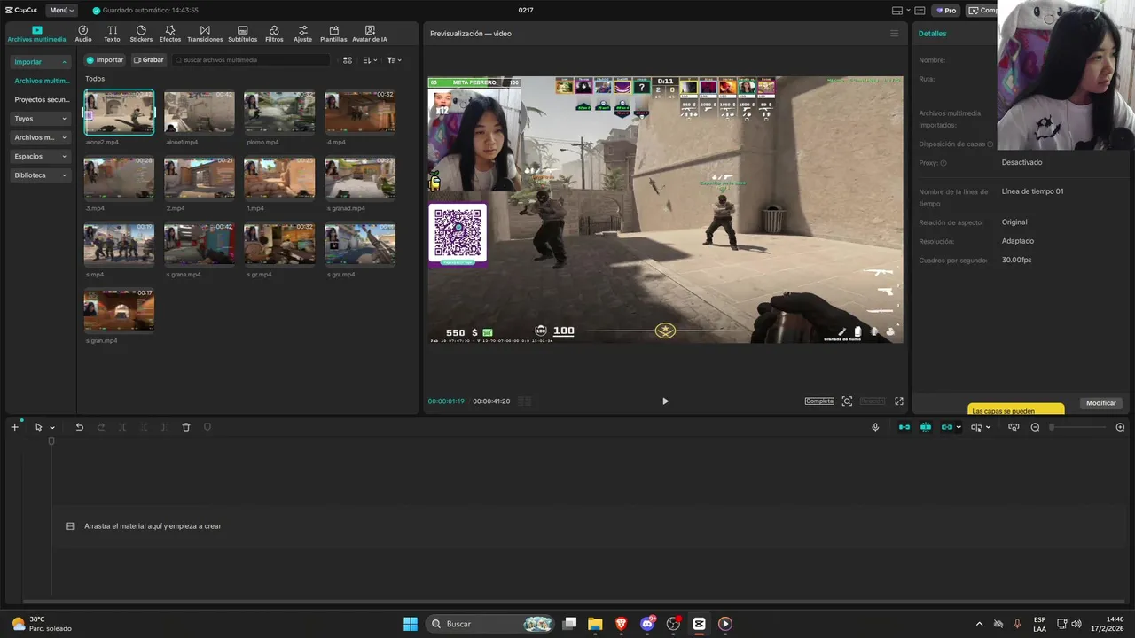Toggle media grid view icon
The height and width of the screenshot is (638, 1135).
click(x=348, y=60)
